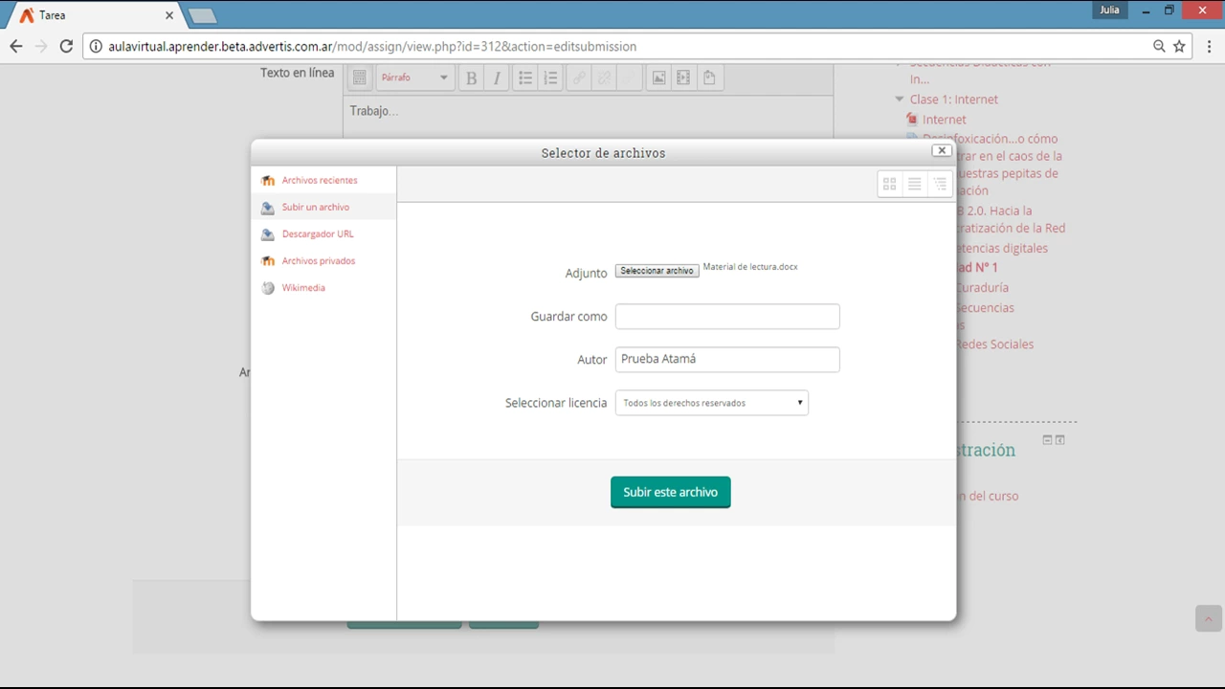Close the Selector de archivos dialog
1225x689 pixels.
point(942,150)
